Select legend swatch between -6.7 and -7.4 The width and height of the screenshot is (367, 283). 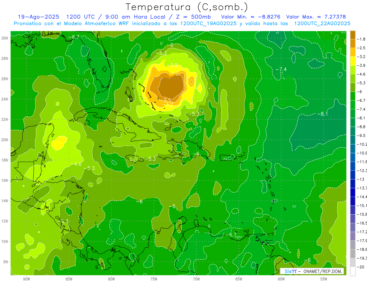click(x=353, y=105)
